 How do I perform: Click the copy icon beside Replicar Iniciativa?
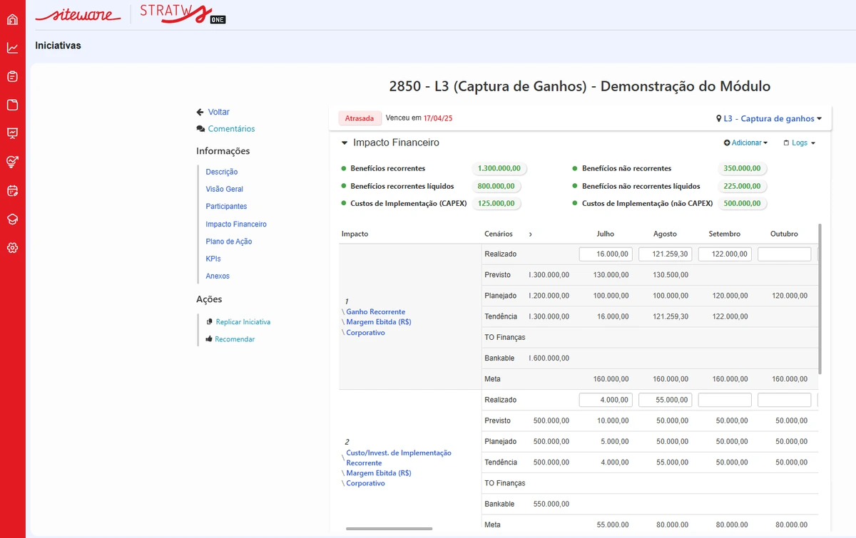tap(209, 322)
